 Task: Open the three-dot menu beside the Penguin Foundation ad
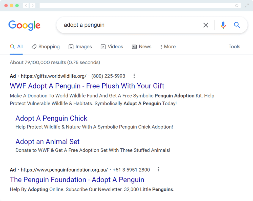[x=159, y=169]
